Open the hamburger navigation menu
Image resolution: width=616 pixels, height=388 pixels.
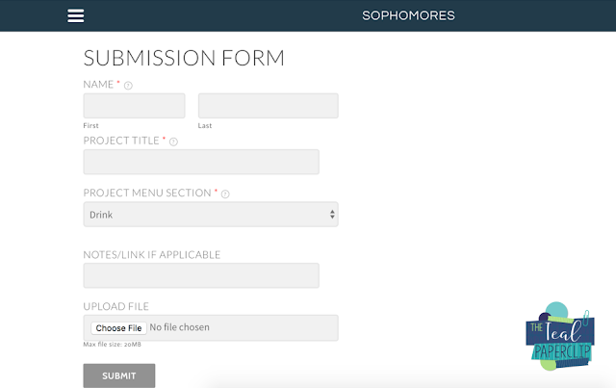coord(76,15)
